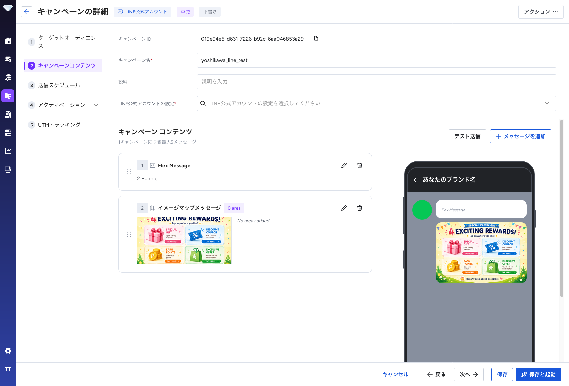Delete the Flex Message via trash icon
This screenshot has width=569, height=386.
click(360, 165)
